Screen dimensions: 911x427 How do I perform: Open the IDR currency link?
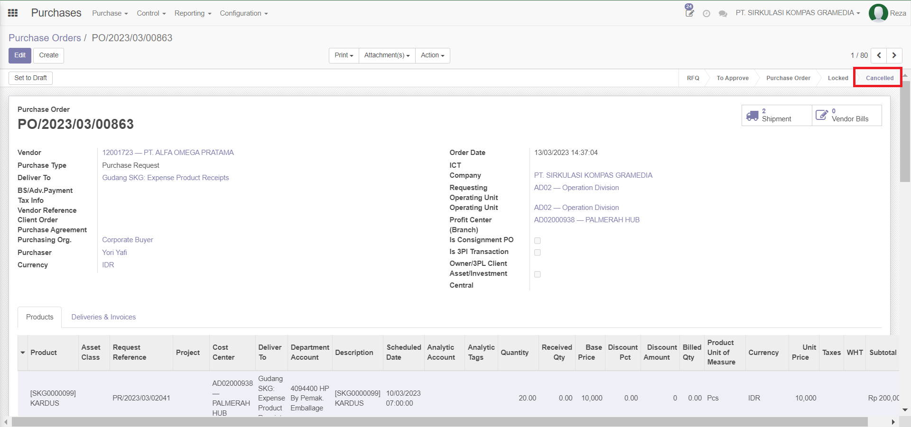[x=108, y=265]
